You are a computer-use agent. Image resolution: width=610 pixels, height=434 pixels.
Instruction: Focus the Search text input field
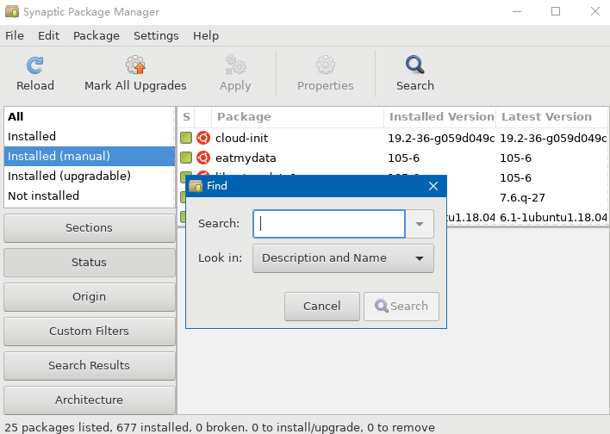coord(329,224)
